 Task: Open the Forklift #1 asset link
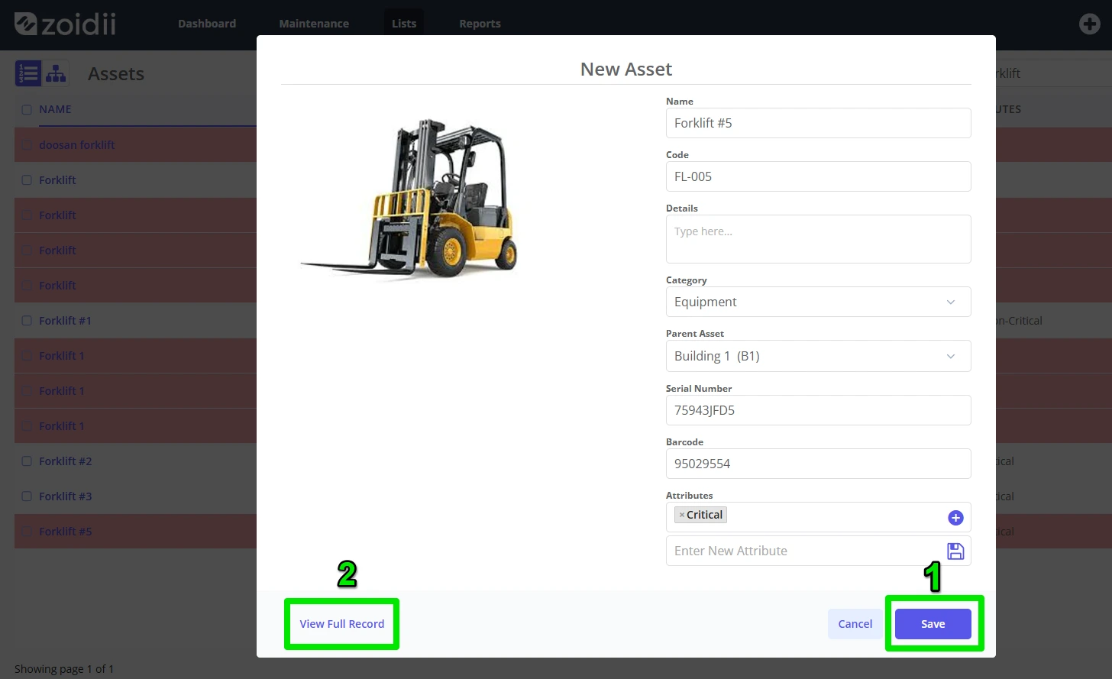click(66, 321)
